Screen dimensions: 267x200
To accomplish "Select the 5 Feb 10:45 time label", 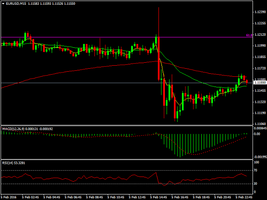I will point(116,197).
